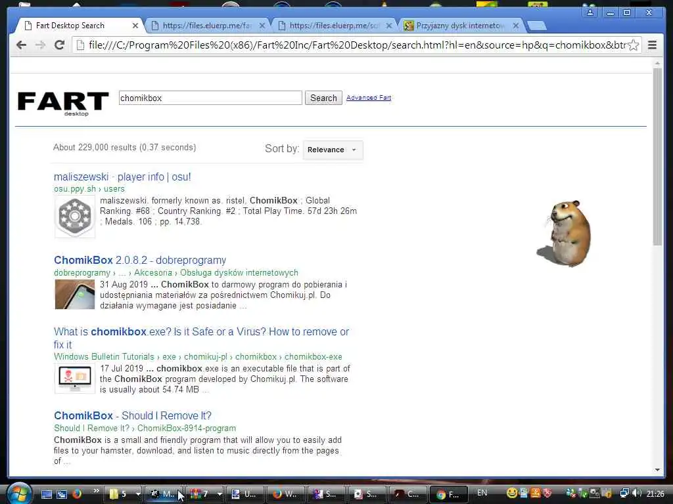The width and height of the screenshot is (673, 504).
Task: Close the first files.eluerp.me tab
Action: pyautogui.click(x=262, y=26)
